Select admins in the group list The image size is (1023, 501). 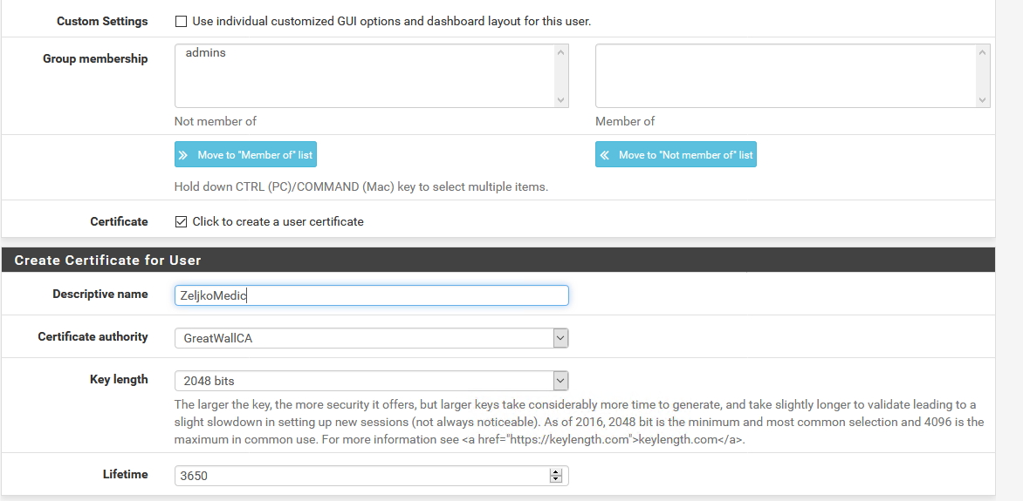[205, 53]
